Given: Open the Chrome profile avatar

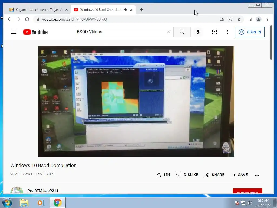Looking at the screenshot, I should 258,19.
